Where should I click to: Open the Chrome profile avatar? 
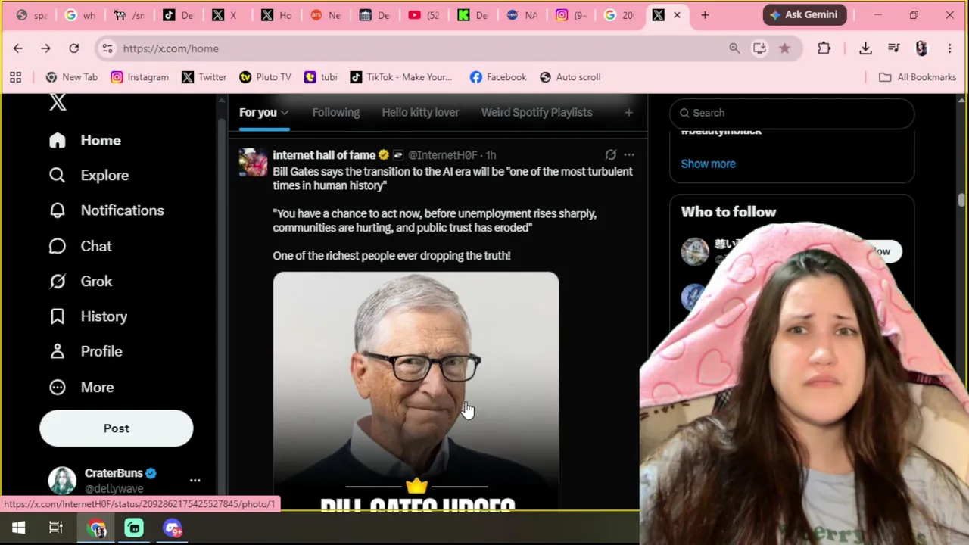921,48
